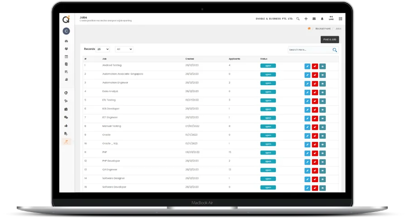Screen dimensions: 405x218
Task: Edit the Data Analyst job with pencil icon
Action: [x=307, y=92]
